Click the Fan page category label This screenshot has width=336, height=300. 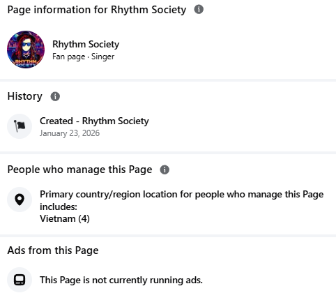[69, 57]
